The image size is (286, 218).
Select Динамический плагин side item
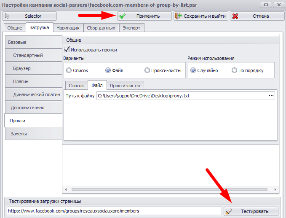[34, 94]
